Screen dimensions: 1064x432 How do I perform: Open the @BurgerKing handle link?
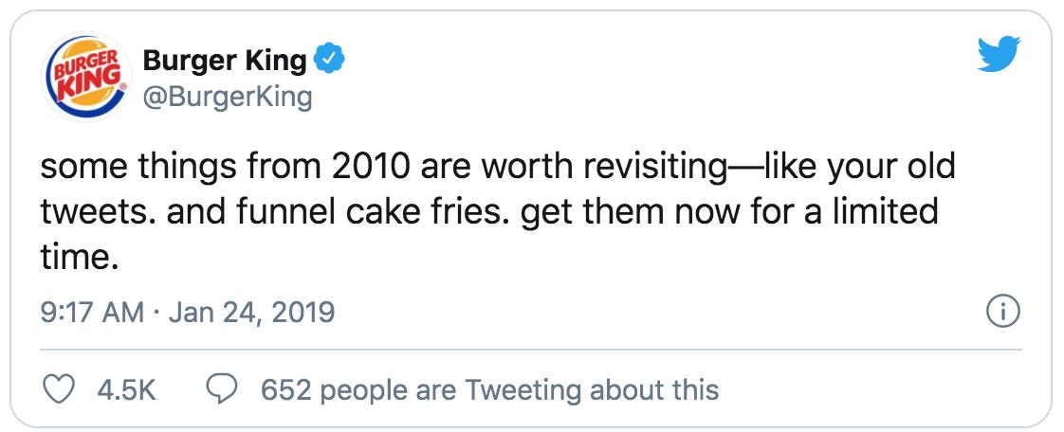click(227, 96)
